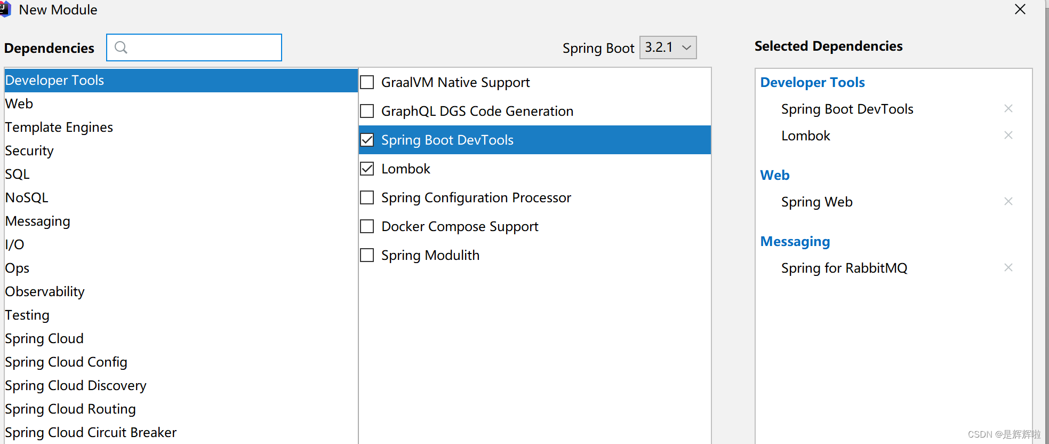Screen dimensions: 1049x444
Task: Click Spring Web in selected dependencies
Action: (816, 202)
